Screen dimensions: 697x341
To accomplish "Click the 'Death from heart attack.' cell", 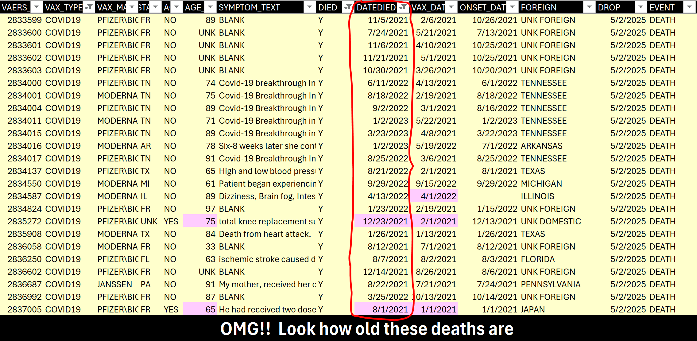I will (x=265, y=234).
